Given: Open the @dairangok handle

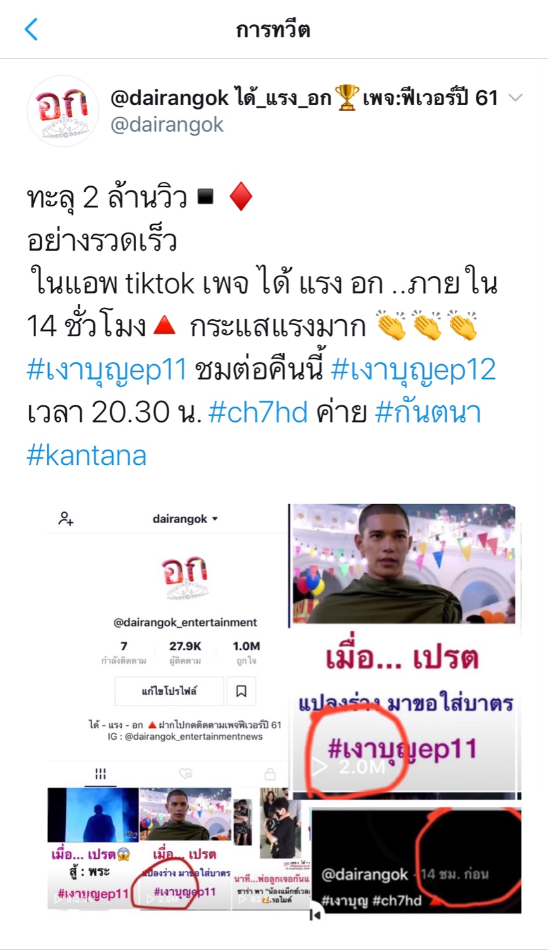Looking at the screenshot, I should pyautogui.click(x=167, y=125).
